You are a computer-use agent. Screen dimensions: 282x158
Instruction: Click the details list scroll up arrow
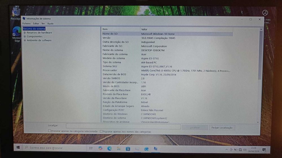261,29
